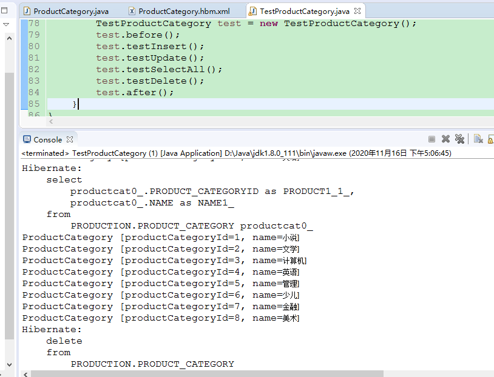Clear console icon in Console toolbar
This screenshot has height=377, width=494.
coord(478,139)
